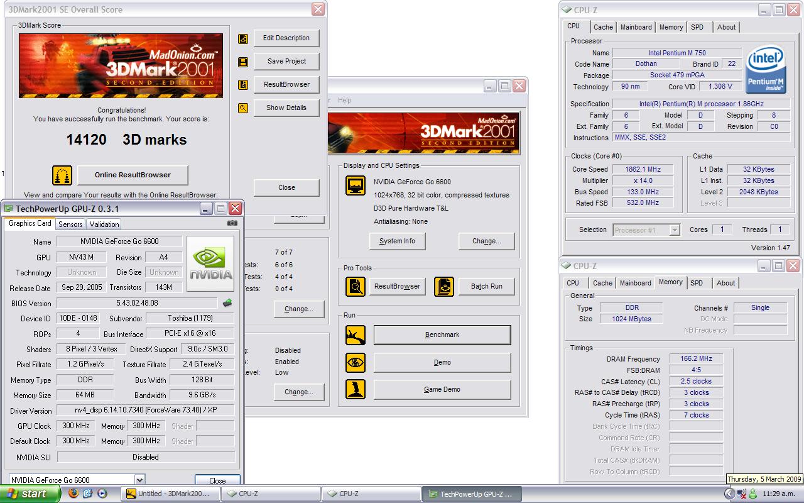Click the Batch Run icon in Pro Tools
This screenshot has width=804, height=503.
point(444,287)
